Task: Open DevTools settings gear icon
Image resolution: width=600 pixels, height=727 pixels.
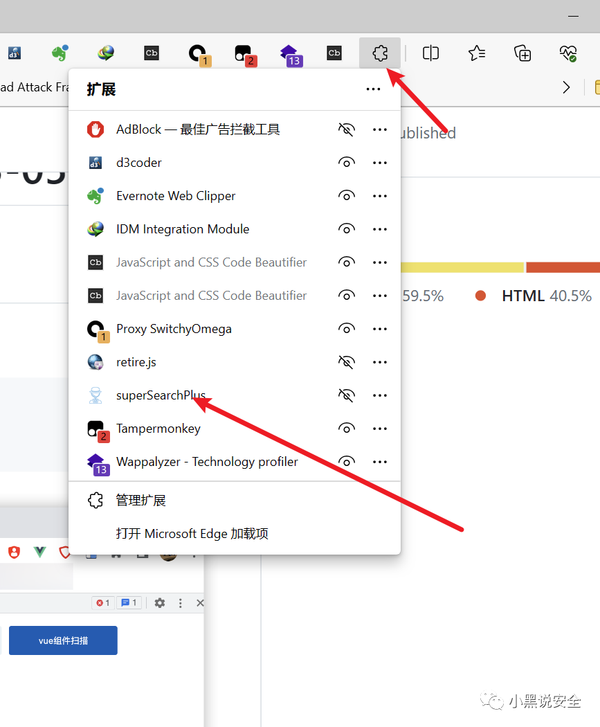Action: click(160, 603)
